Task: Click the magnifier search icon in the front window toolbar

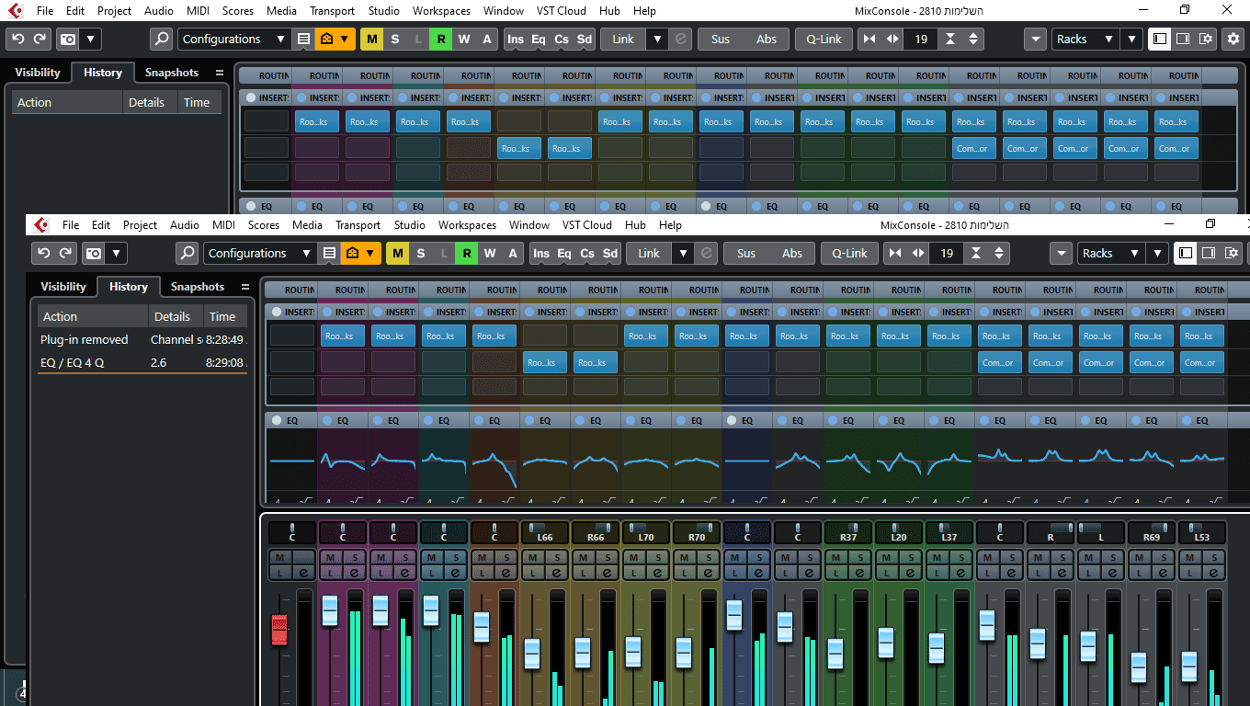Action: [187, 254]
